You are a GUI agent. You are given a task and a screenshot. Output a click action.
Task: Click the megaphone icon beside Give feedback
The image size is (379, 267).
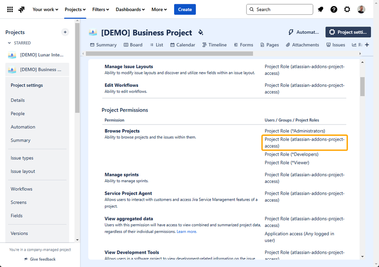point(26,259)
